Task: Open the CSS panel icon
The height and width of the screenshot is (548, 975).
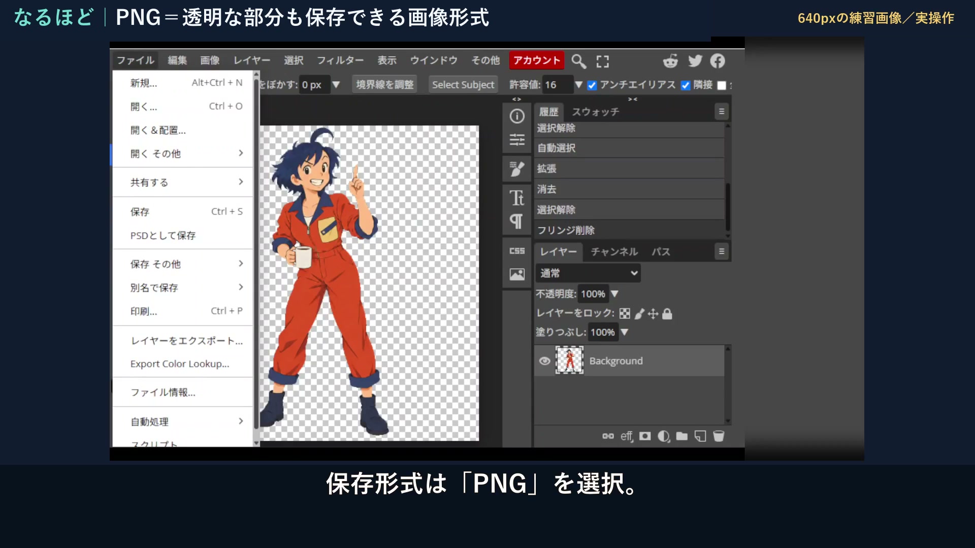Action: click(x=517, y=251)
